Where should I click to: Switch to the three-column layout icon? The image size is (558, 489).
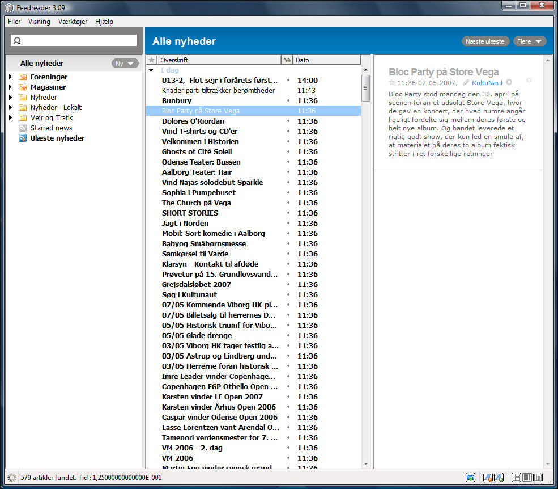click(x=527, y=477)
